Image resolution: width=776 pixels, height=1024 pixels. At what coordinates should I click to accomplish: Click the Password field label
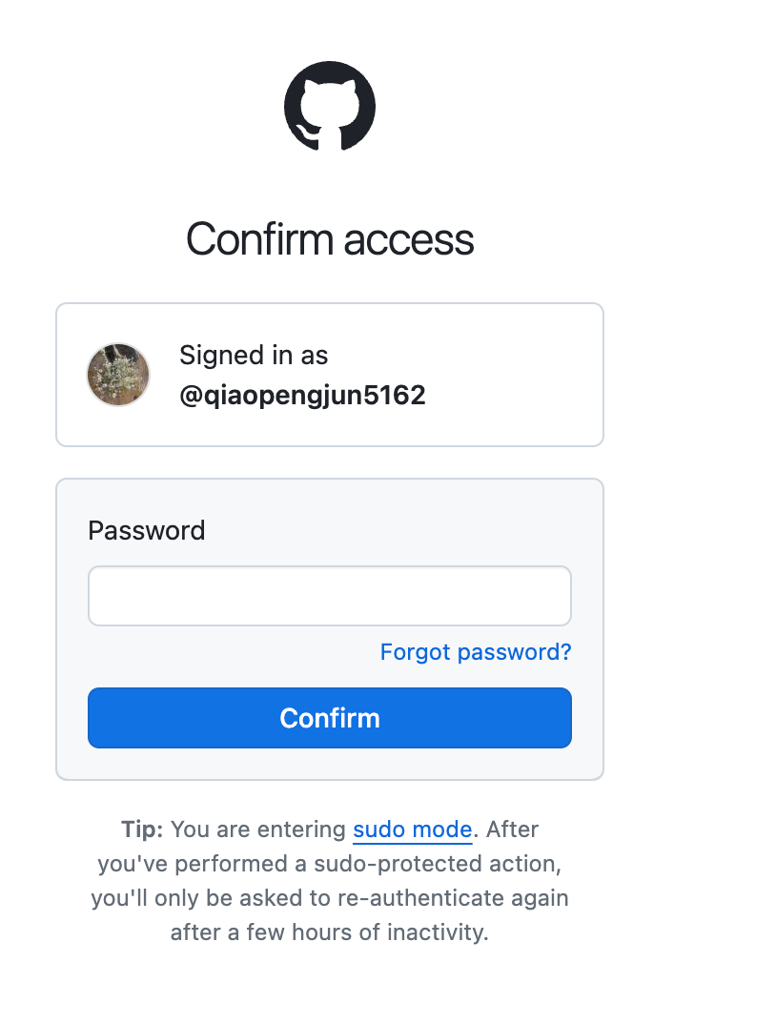[x=146, y=530]
